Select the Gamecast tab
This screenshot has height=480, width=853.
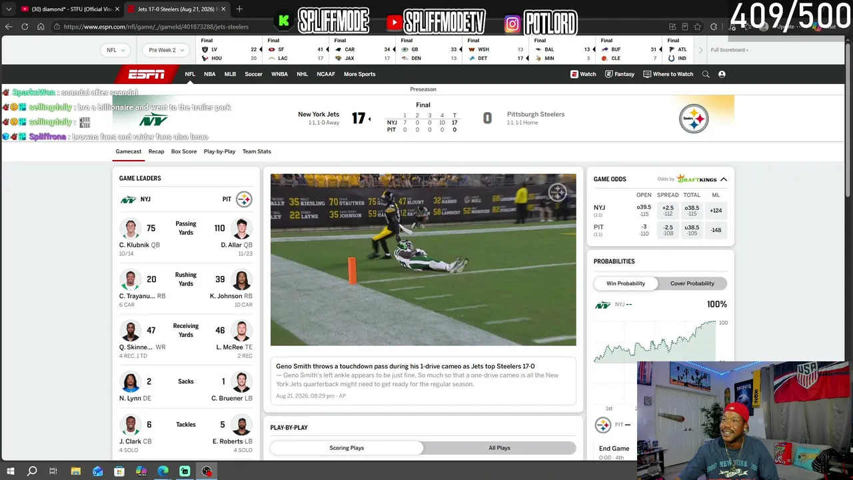(129, 151)
